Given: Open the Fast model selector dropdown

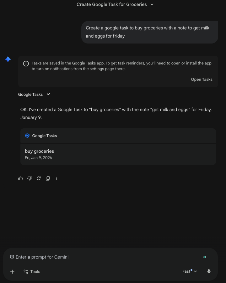Looking at the screenshot, I should point(190,271).
